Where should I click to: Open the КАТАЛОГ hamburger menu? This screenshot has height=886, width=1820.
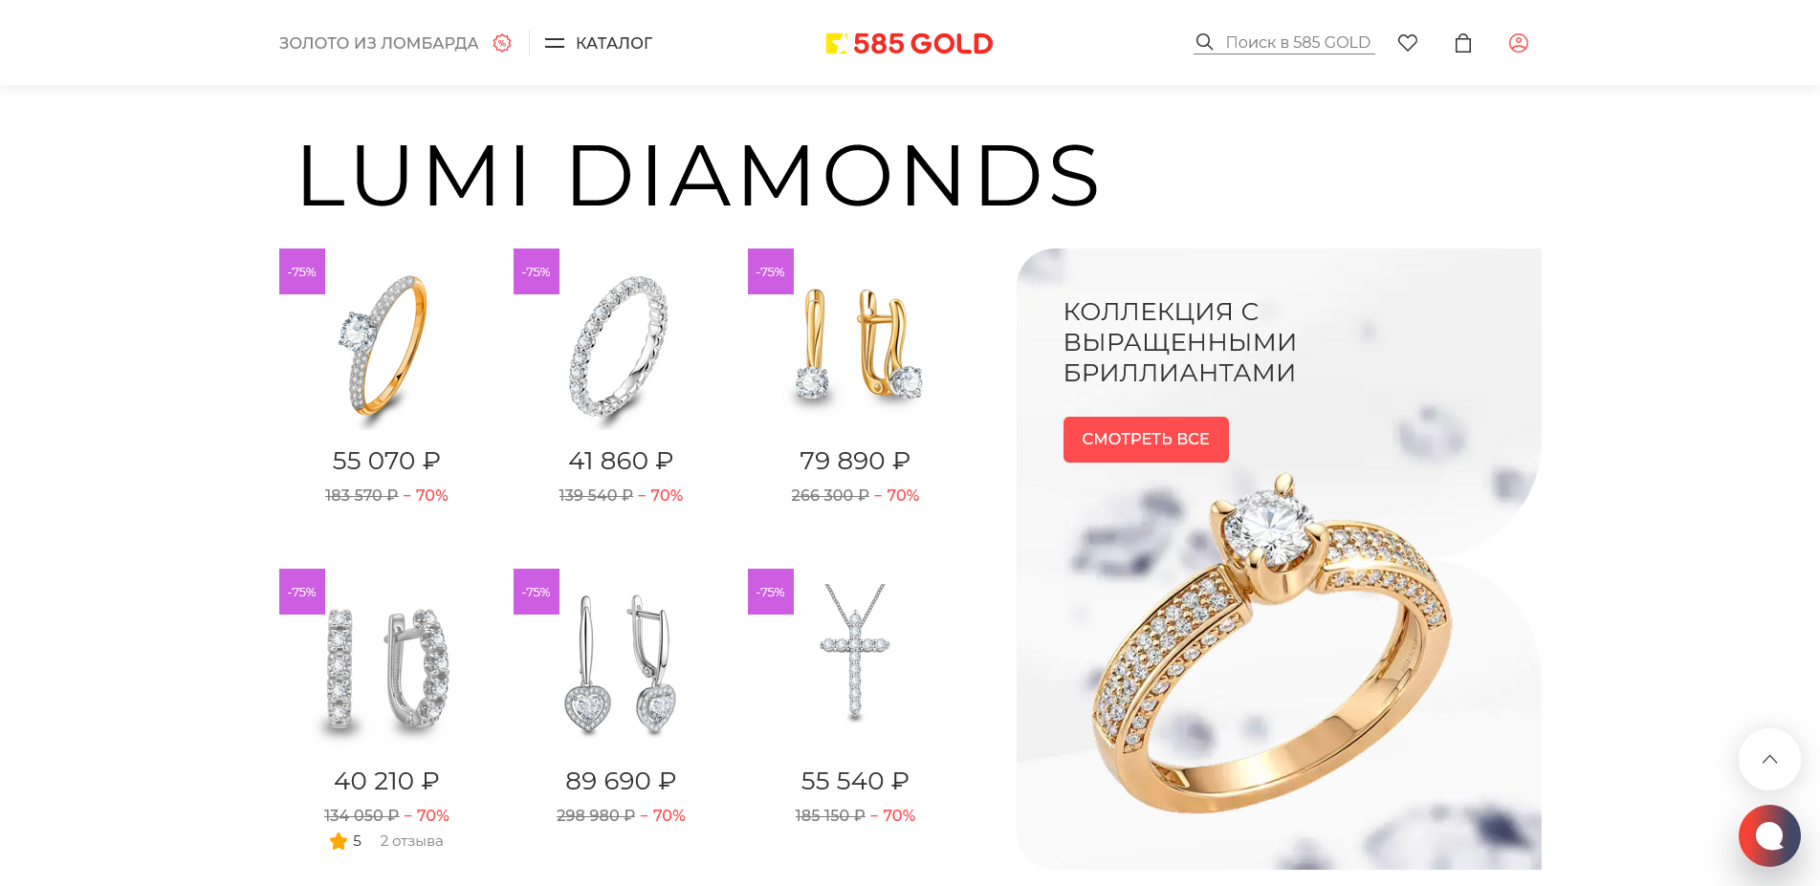(x=599, y=43)
